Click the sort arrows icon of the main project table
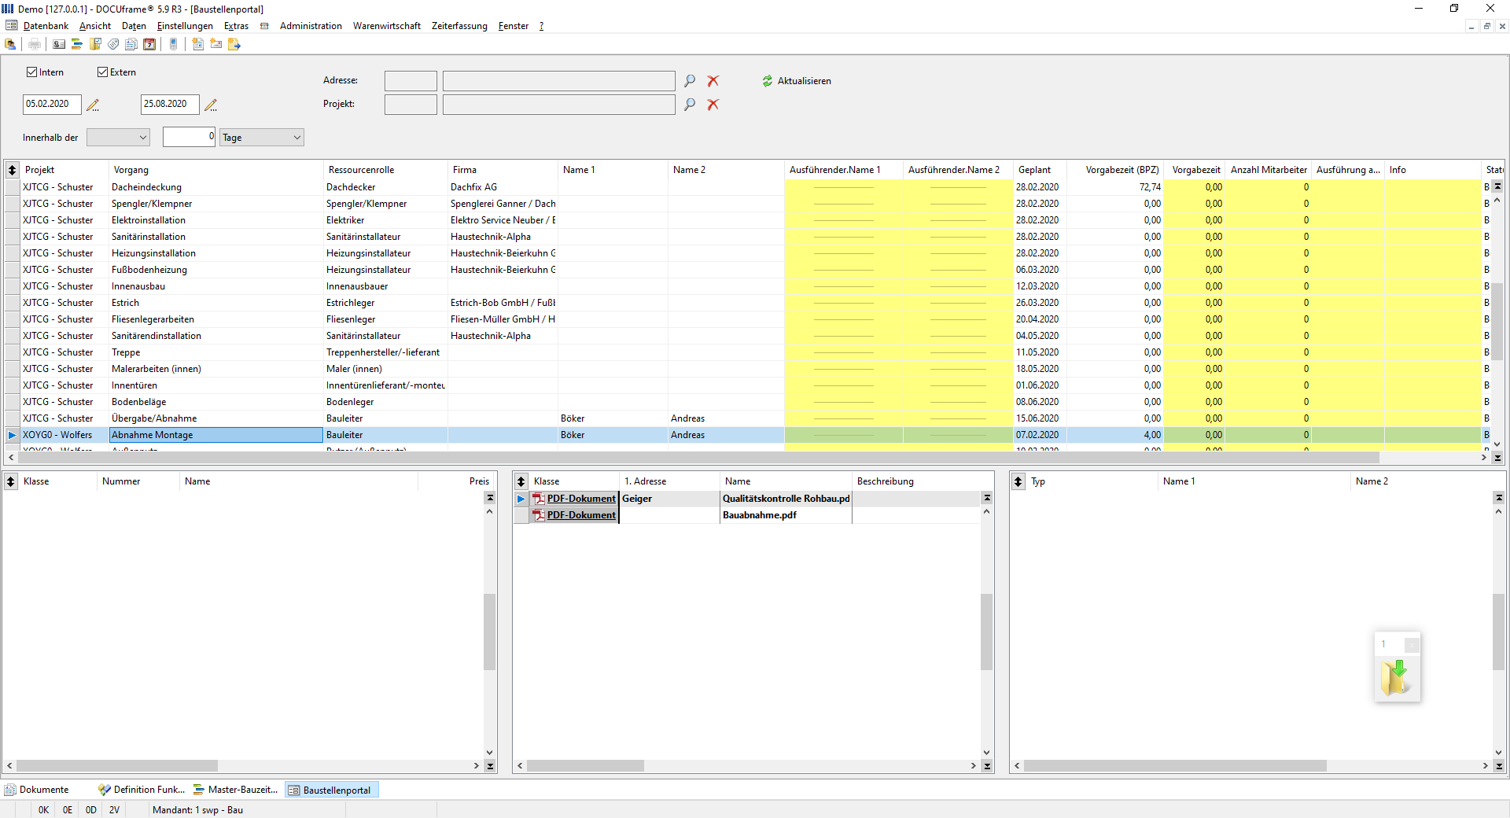 click(12, 170)
